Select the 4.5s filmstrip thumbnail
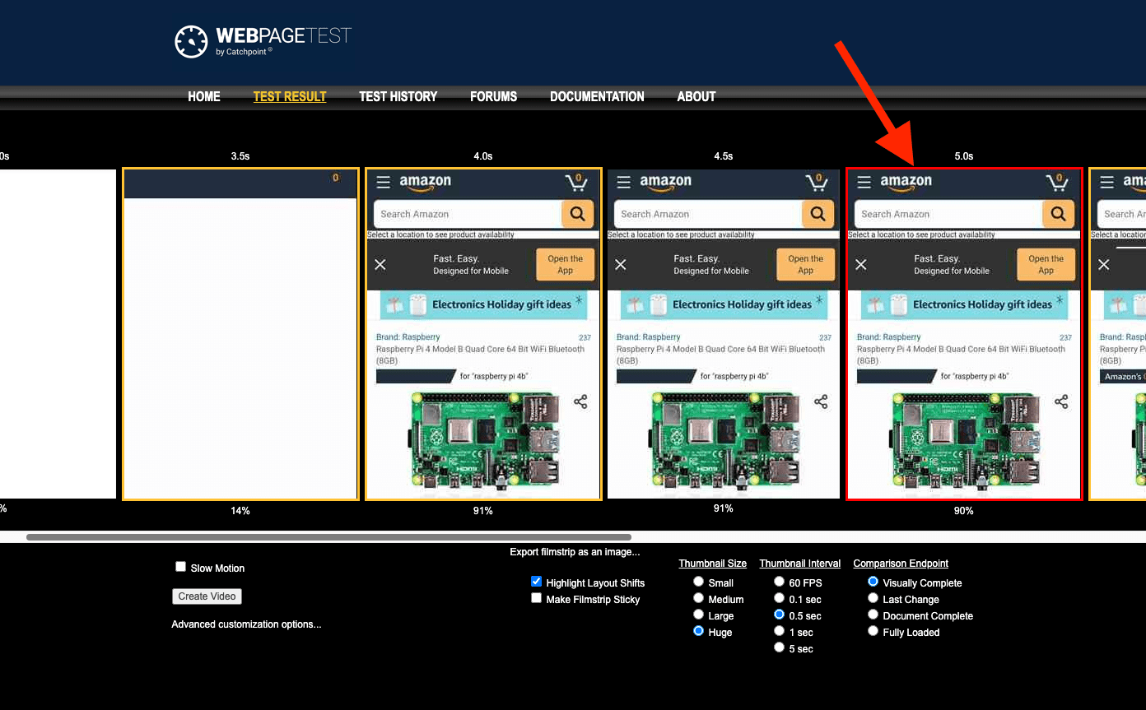Screen dimensions: 1146x710 coord(724,334)
